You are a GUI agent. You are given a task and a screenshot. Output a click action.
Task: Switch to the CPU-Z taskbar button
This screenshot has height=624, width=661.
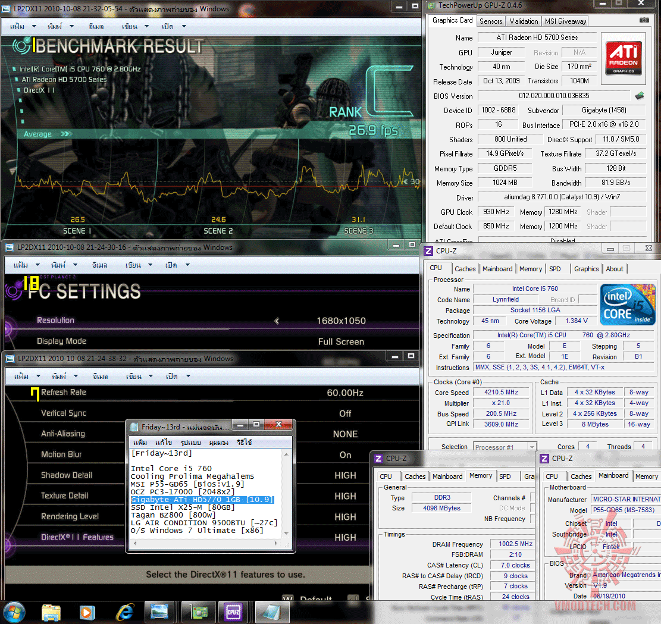(233, 612)
